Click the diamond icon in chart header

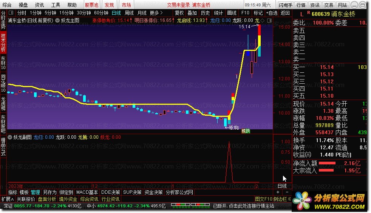coord(262,20)
